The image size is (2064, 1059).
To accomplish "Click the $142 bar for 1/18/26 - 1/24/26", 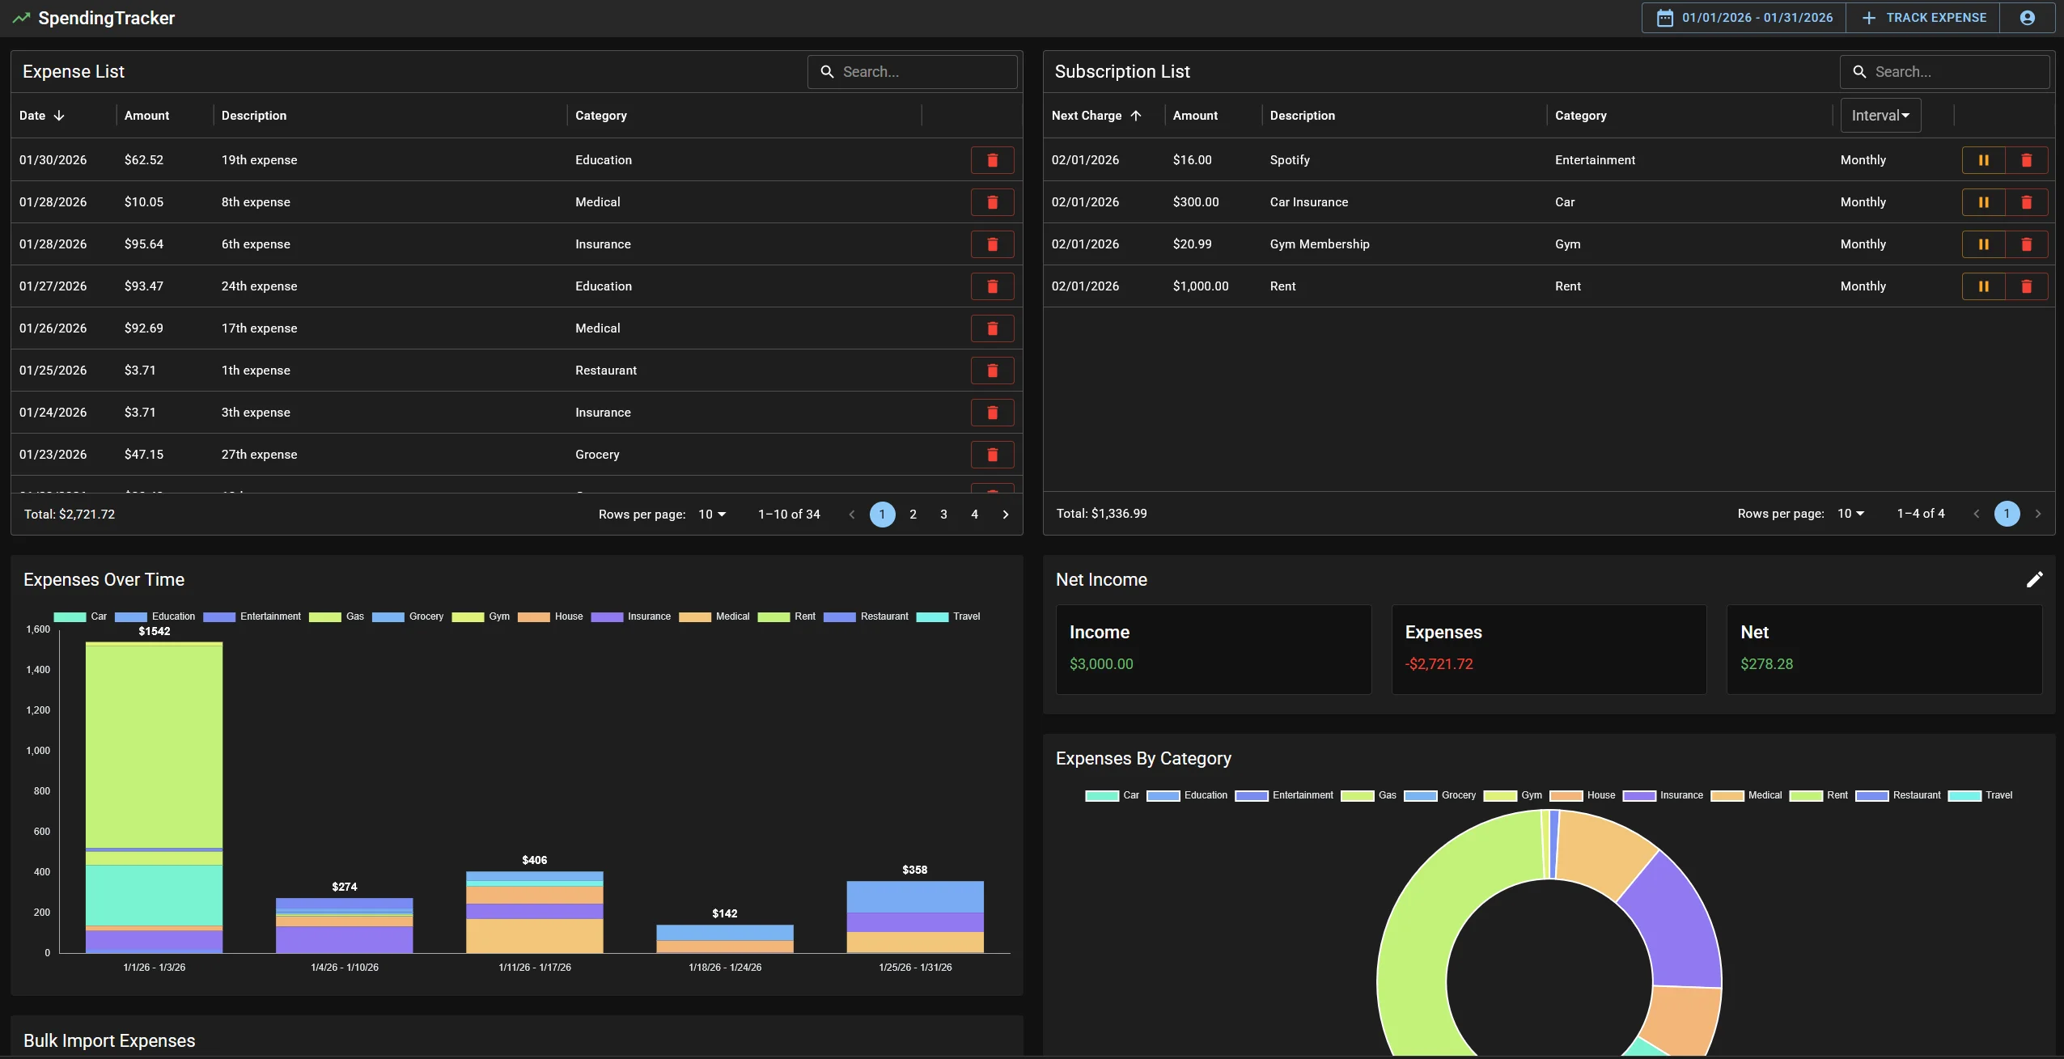I will click(725, 938).
